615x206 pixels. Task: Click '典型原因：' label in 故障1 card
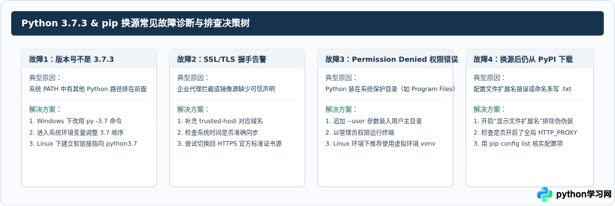(45, 78)
